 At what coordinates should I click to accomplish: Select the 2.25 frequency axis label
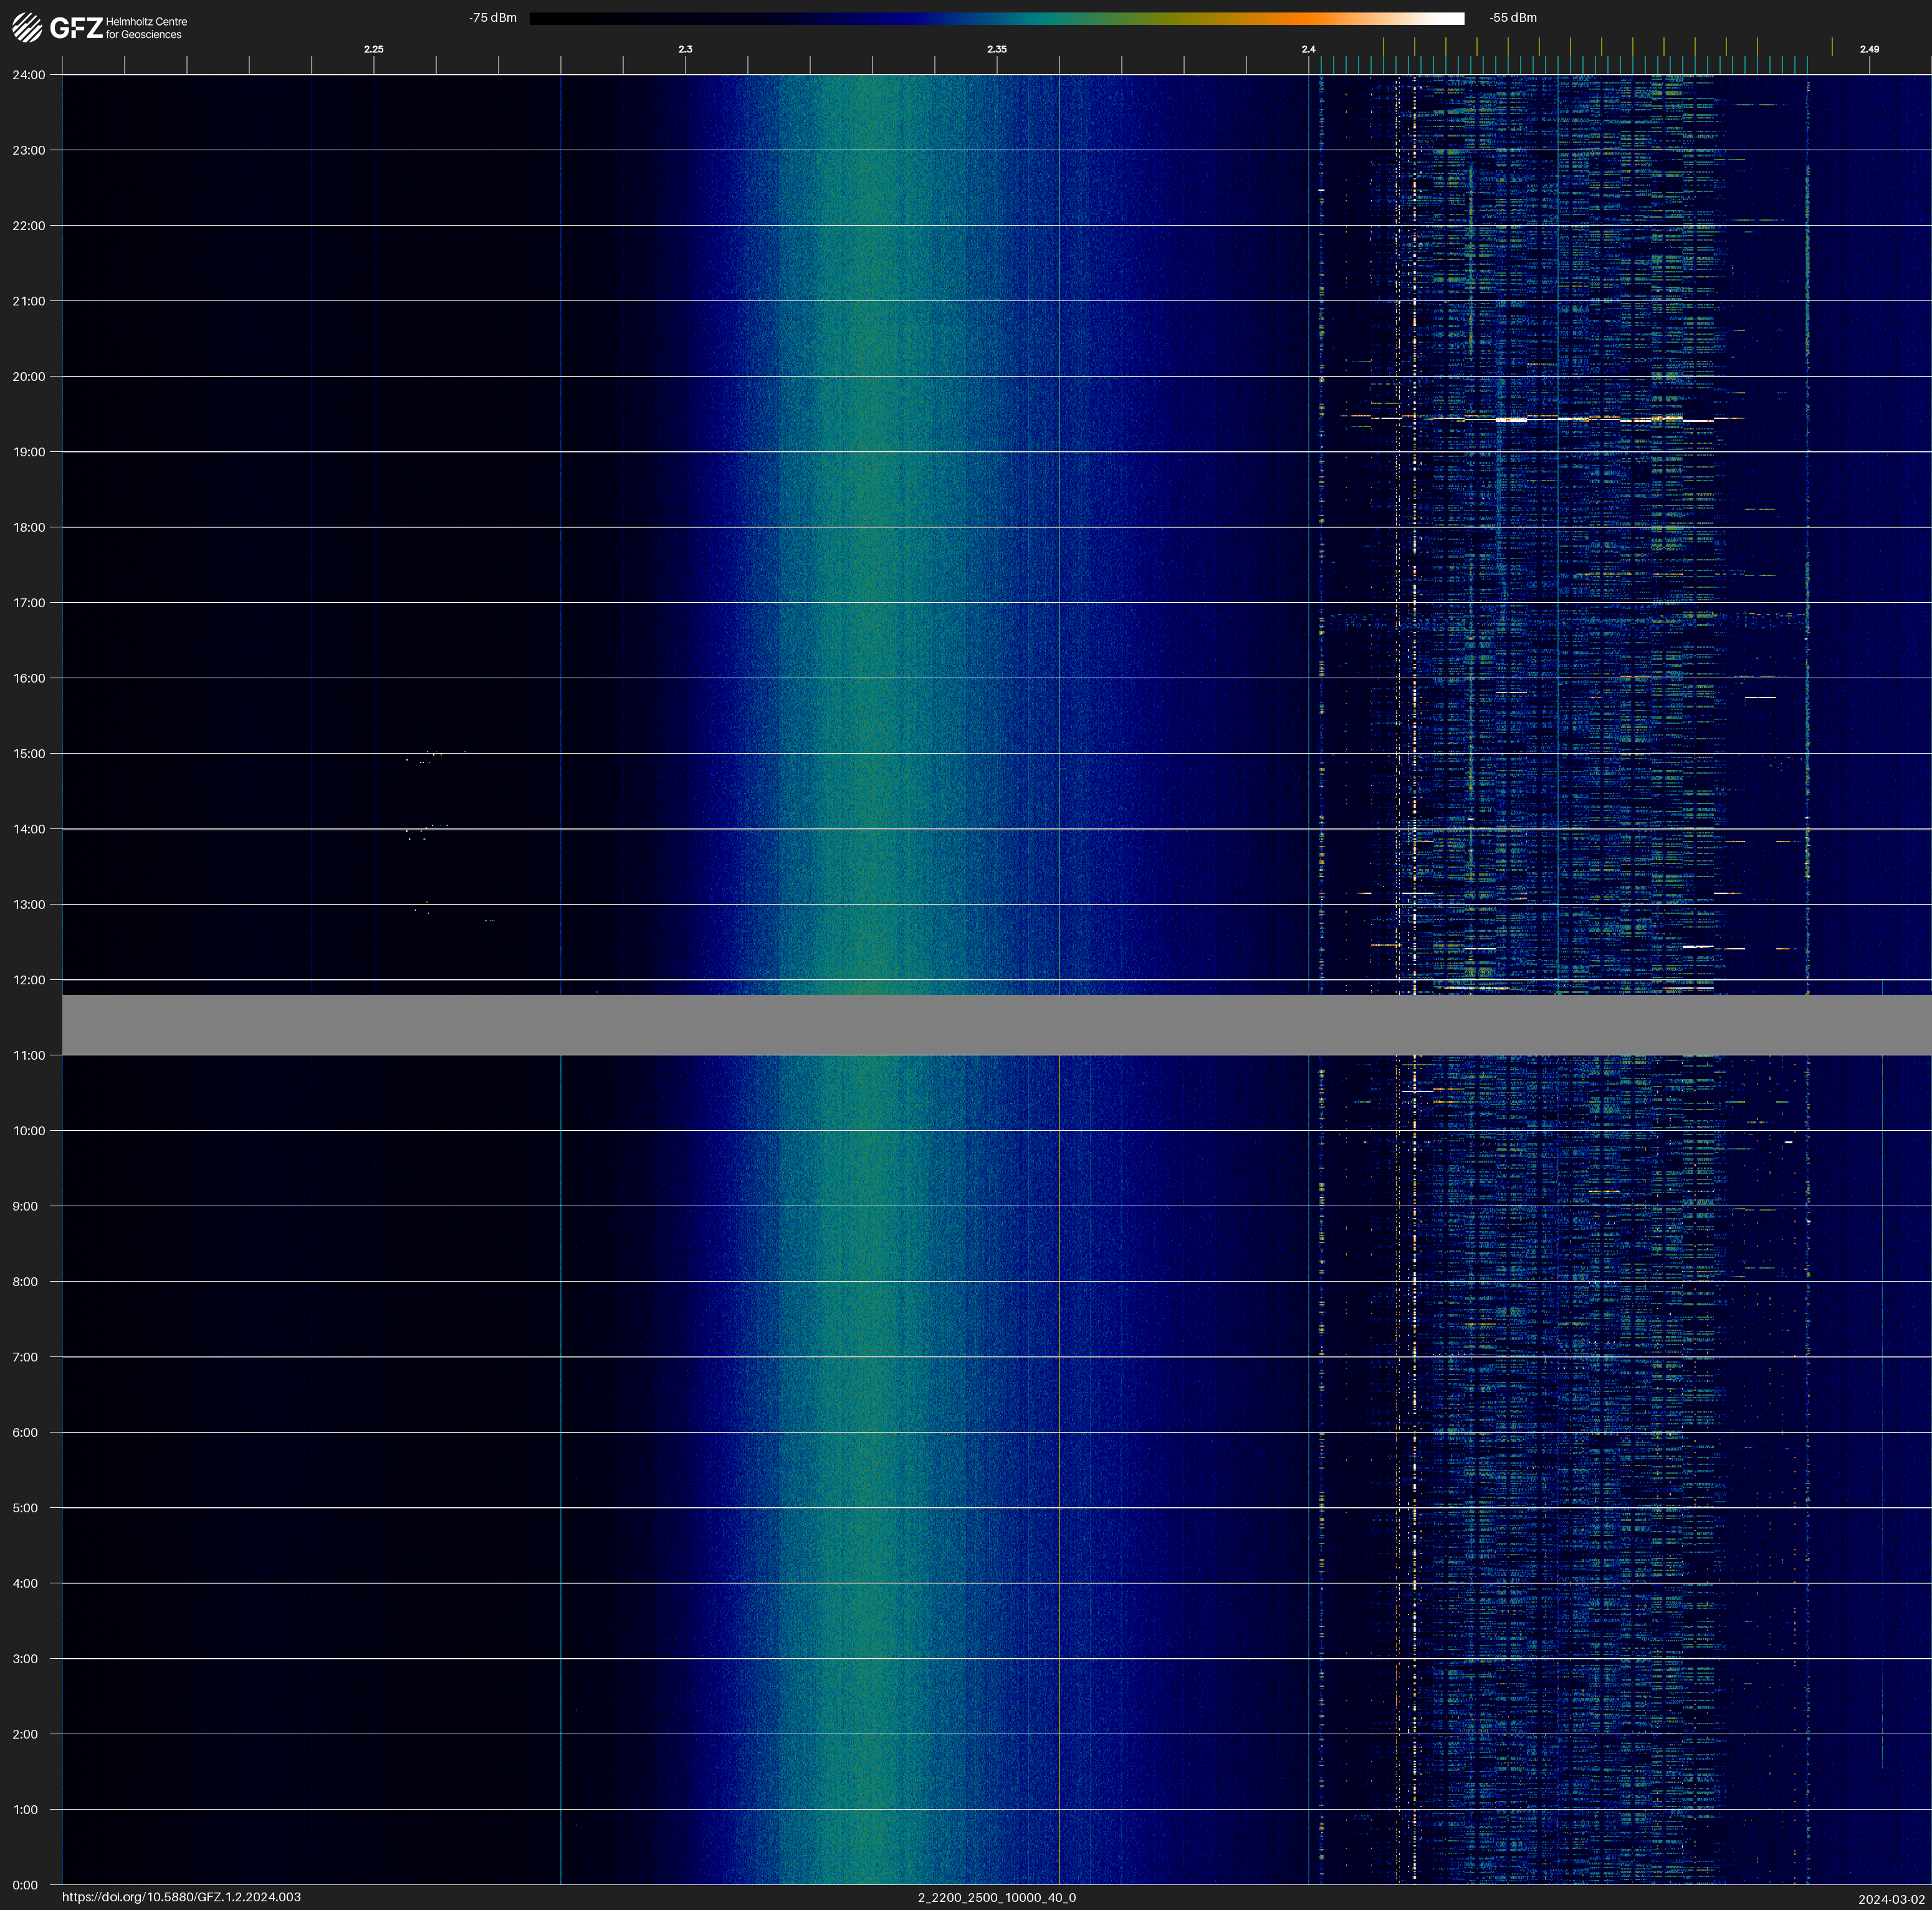[373, 49]
